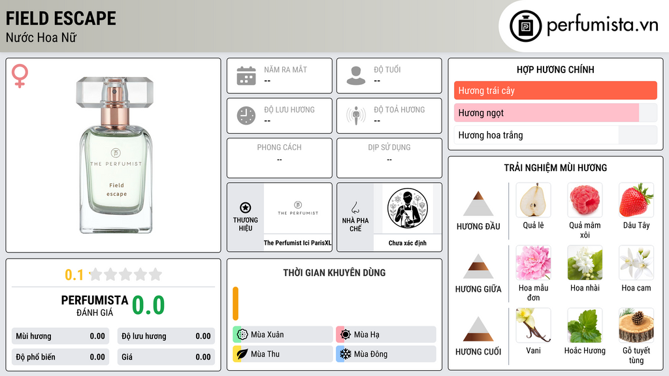Screen dimensions: 669x376
Task: Select the Hoa mẫu đơn peony image
Action: point(533,262)
